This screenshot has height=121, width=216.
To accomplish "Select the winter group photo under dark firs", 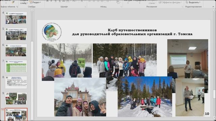I will [125, 60].
